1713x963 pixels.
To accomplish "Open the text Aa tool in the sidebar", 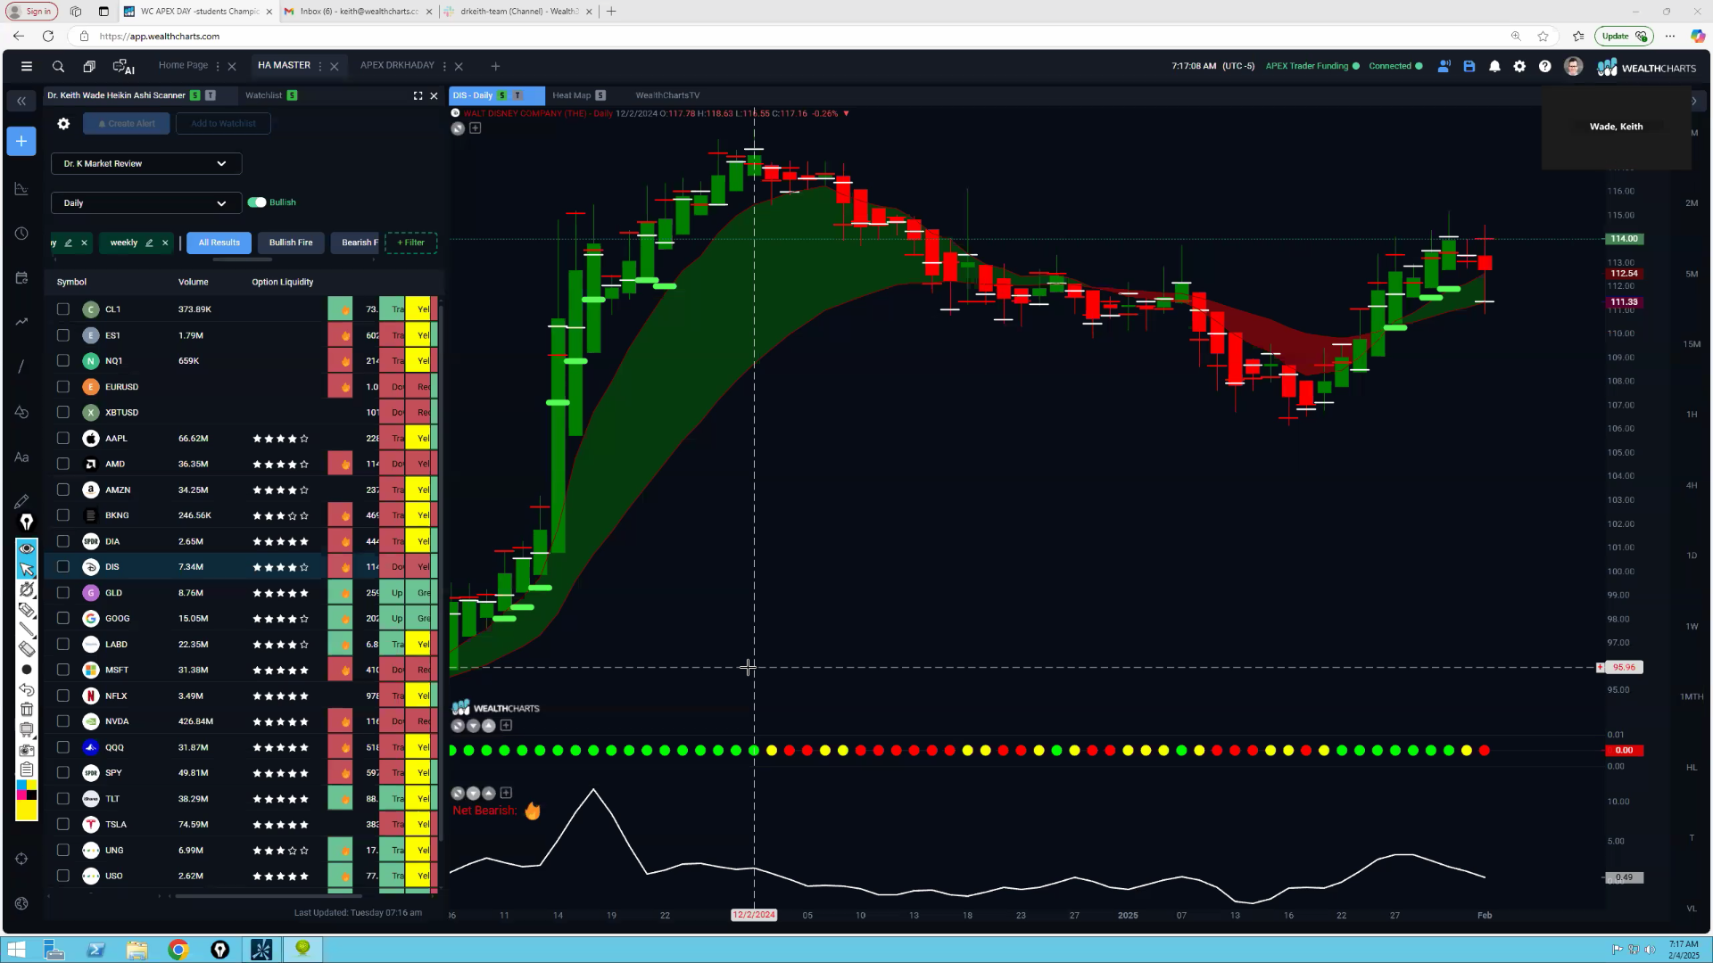I will click(21, 457).
